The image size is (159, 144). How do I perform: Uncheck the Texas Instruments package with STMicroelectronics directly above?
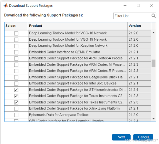click(x=16, y=96)
